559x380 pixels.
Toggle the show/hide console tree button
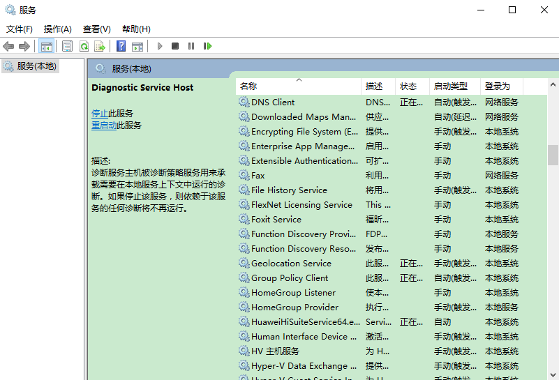pos(47,46)
